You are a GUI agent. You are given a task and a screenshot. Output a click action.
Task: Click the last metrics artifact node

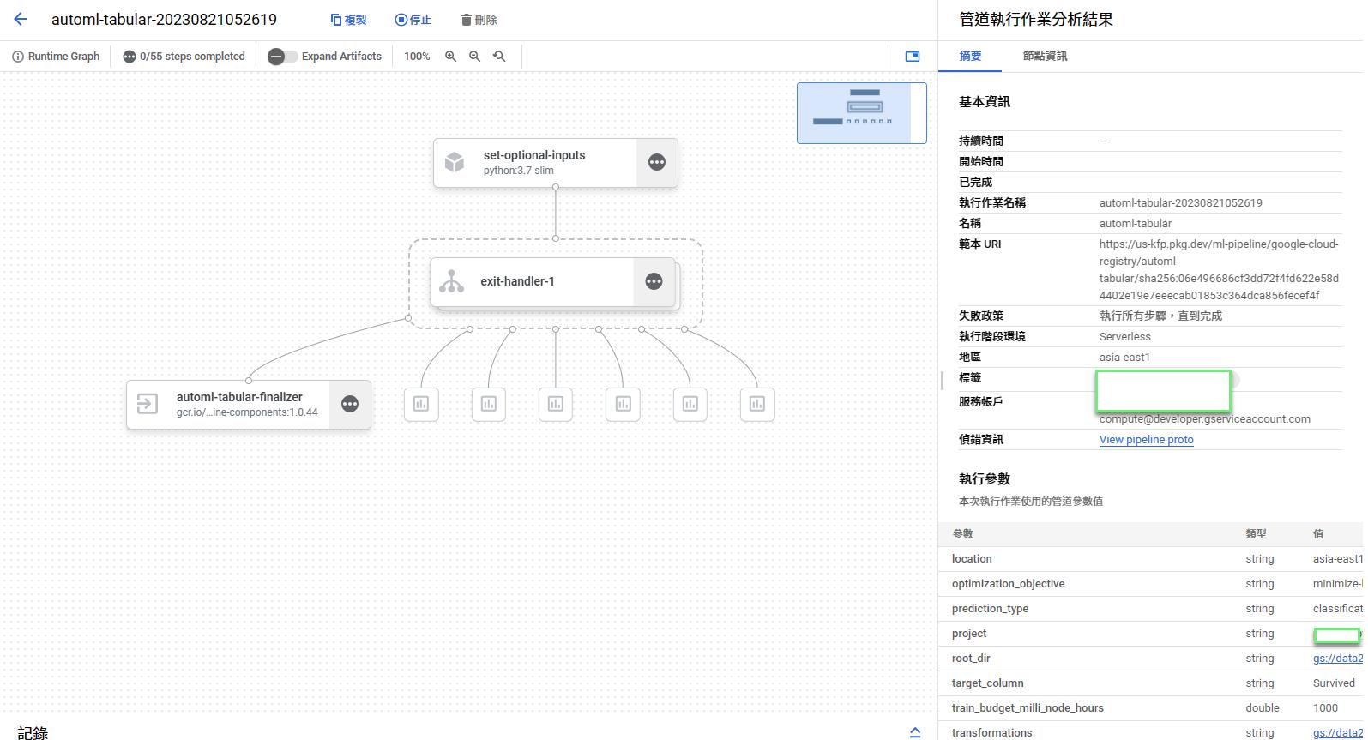pyautogui.click(x=756, y=404)
